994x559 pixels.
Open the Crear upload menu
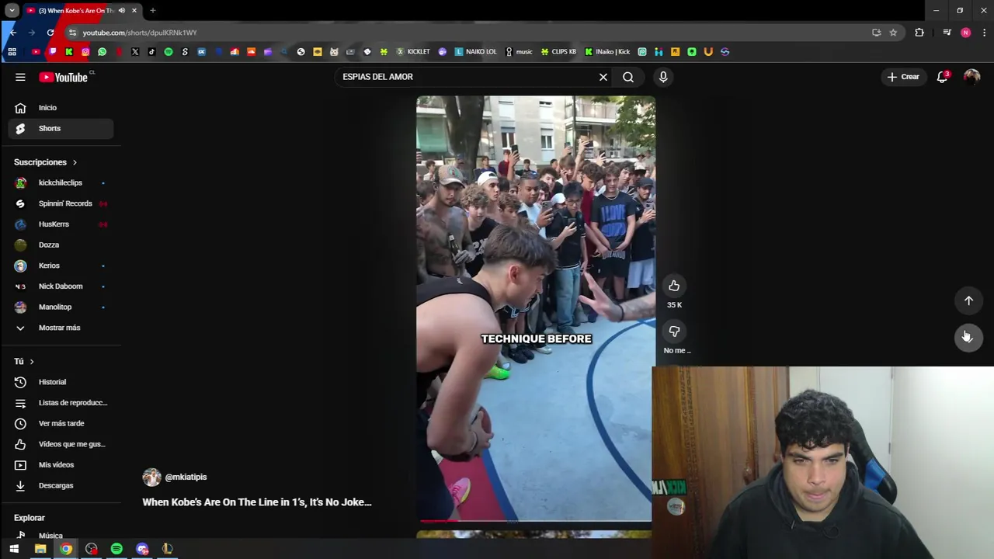pos(903,77)
